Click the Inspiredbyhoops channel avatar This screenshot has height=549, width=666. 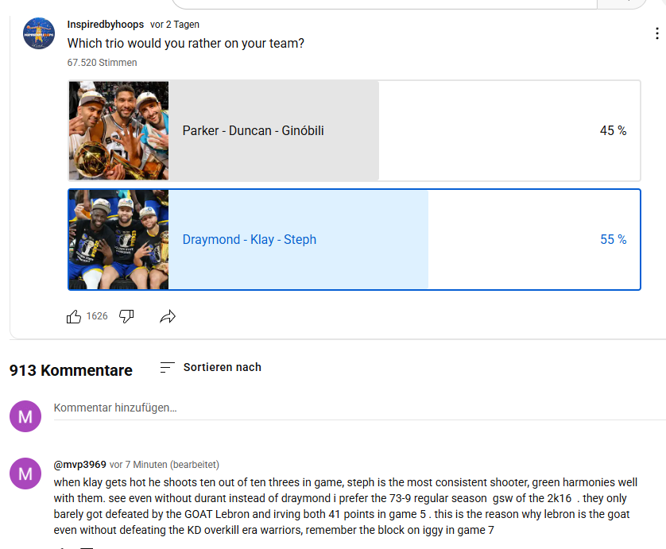[x=39, y=33]
